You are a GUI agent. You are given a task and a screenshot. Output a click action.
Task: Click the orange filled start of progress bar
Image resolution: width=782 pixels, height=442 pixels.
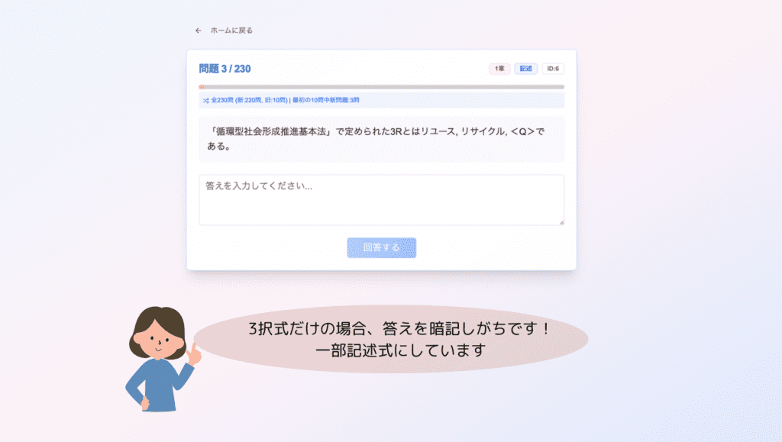click(x=202, y=87)
